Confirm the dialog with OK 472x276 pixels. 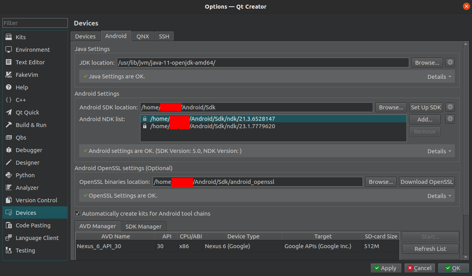tap(453, 268)
